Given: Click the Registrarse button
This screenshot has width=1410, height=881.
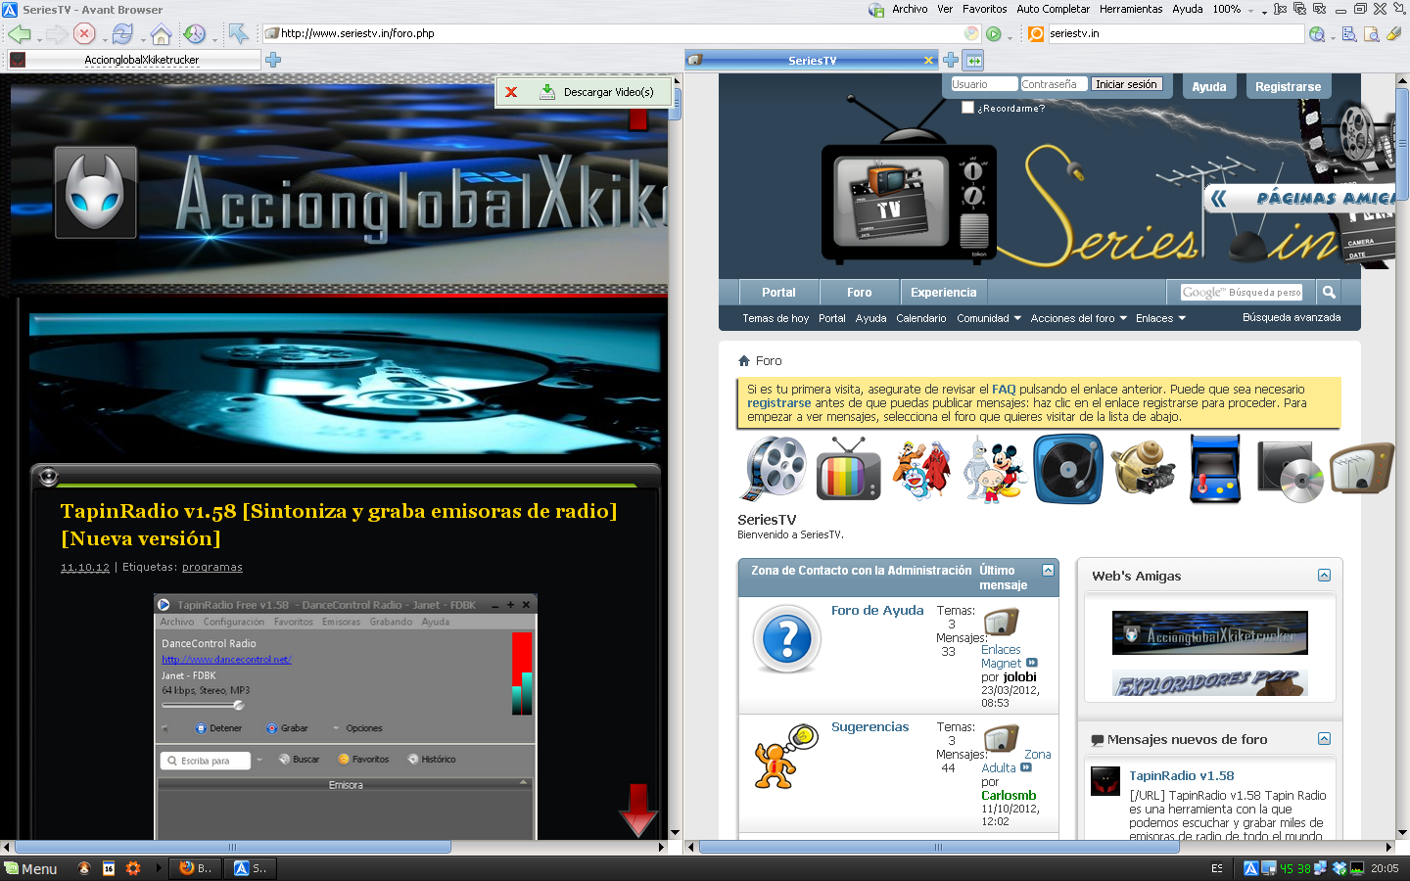Looking at the screenshot, I should tap(1288, 86).
